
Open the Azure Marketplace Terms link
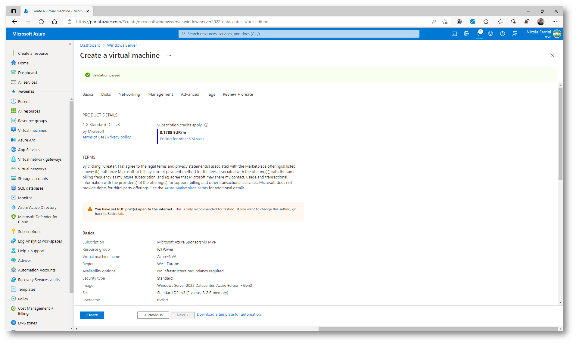pyautogui.click(x=186, y=188)
